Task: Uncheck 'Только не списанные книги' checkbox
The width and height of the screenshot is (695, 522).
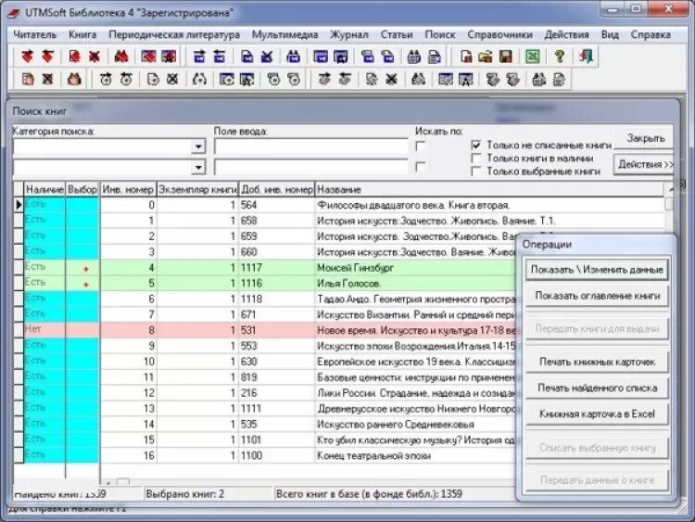Action: pyautogui.click(x=476, y=145)
